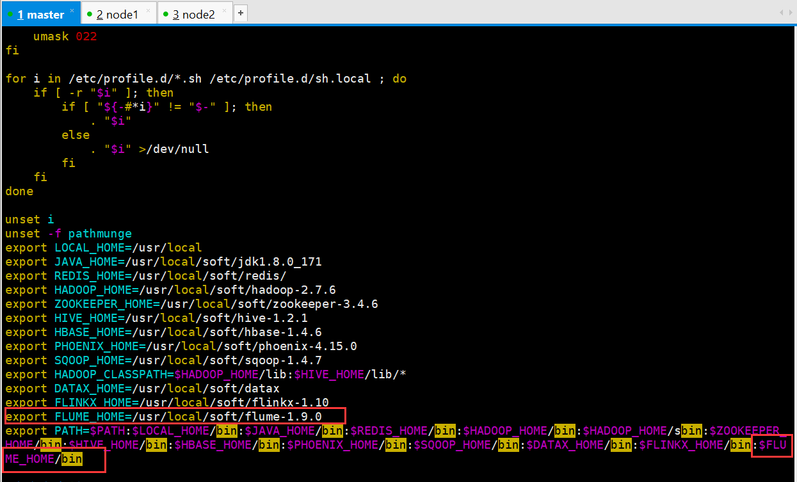
Task: Click '$PHOENIX_HOME' in the PATH line
Action: pos(332,445)
